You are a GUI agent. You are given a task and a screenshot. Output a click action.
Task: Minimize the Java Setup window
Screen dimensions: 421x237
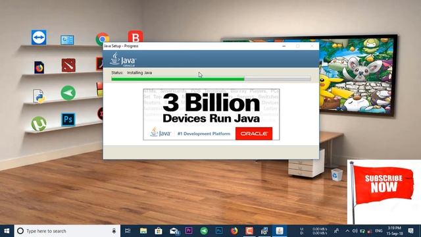point(284,46)
